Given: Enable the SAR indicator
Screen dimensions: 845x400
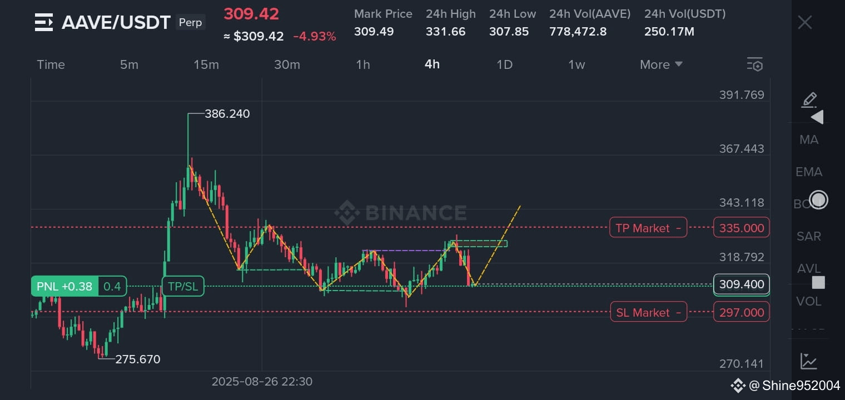Looking at the screenshot, I should click(809, 237).
